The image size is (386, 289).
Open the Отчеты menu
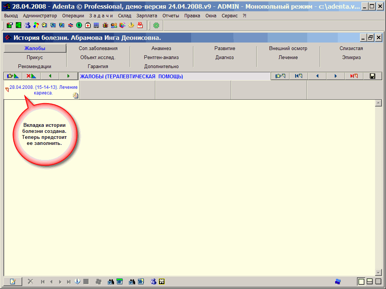click(170, 16)
